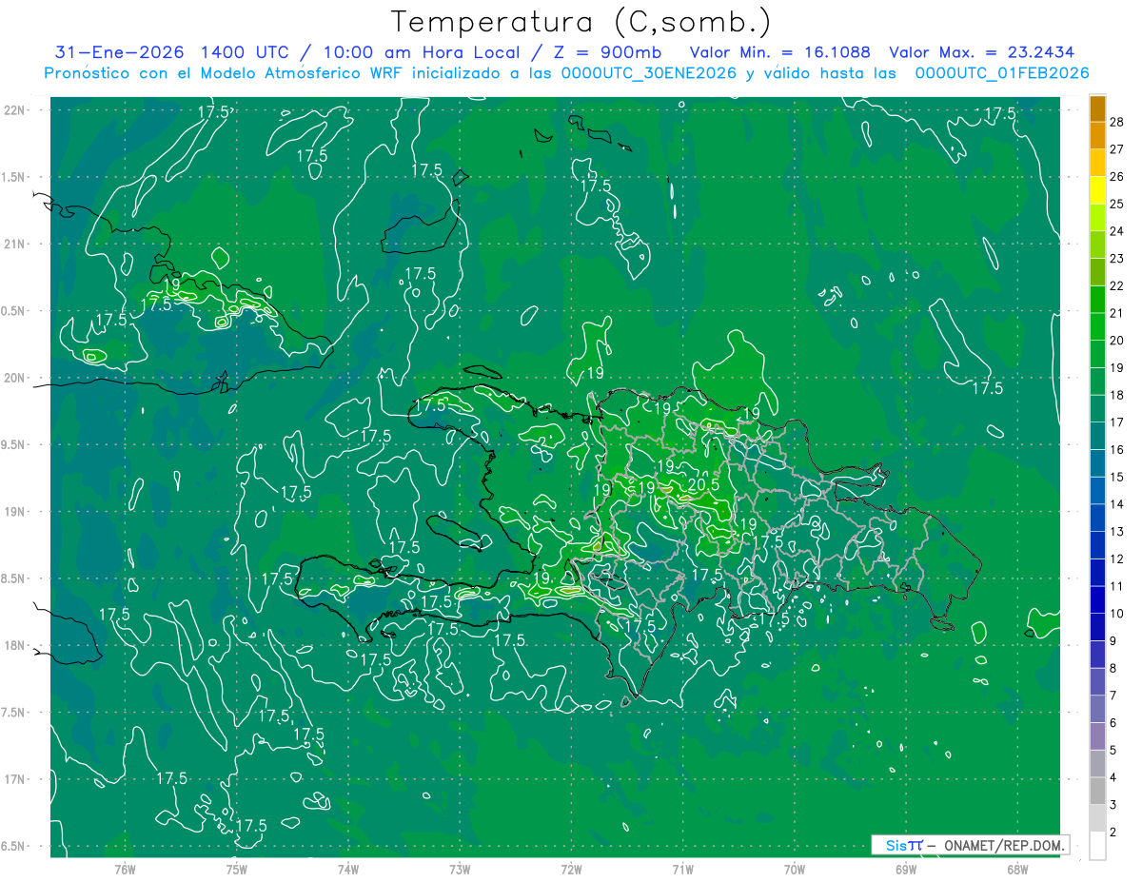This screenshot has height=882, width=1142.
Task: Click the white bottom swatch below 2
Action: click(1097, 846)
